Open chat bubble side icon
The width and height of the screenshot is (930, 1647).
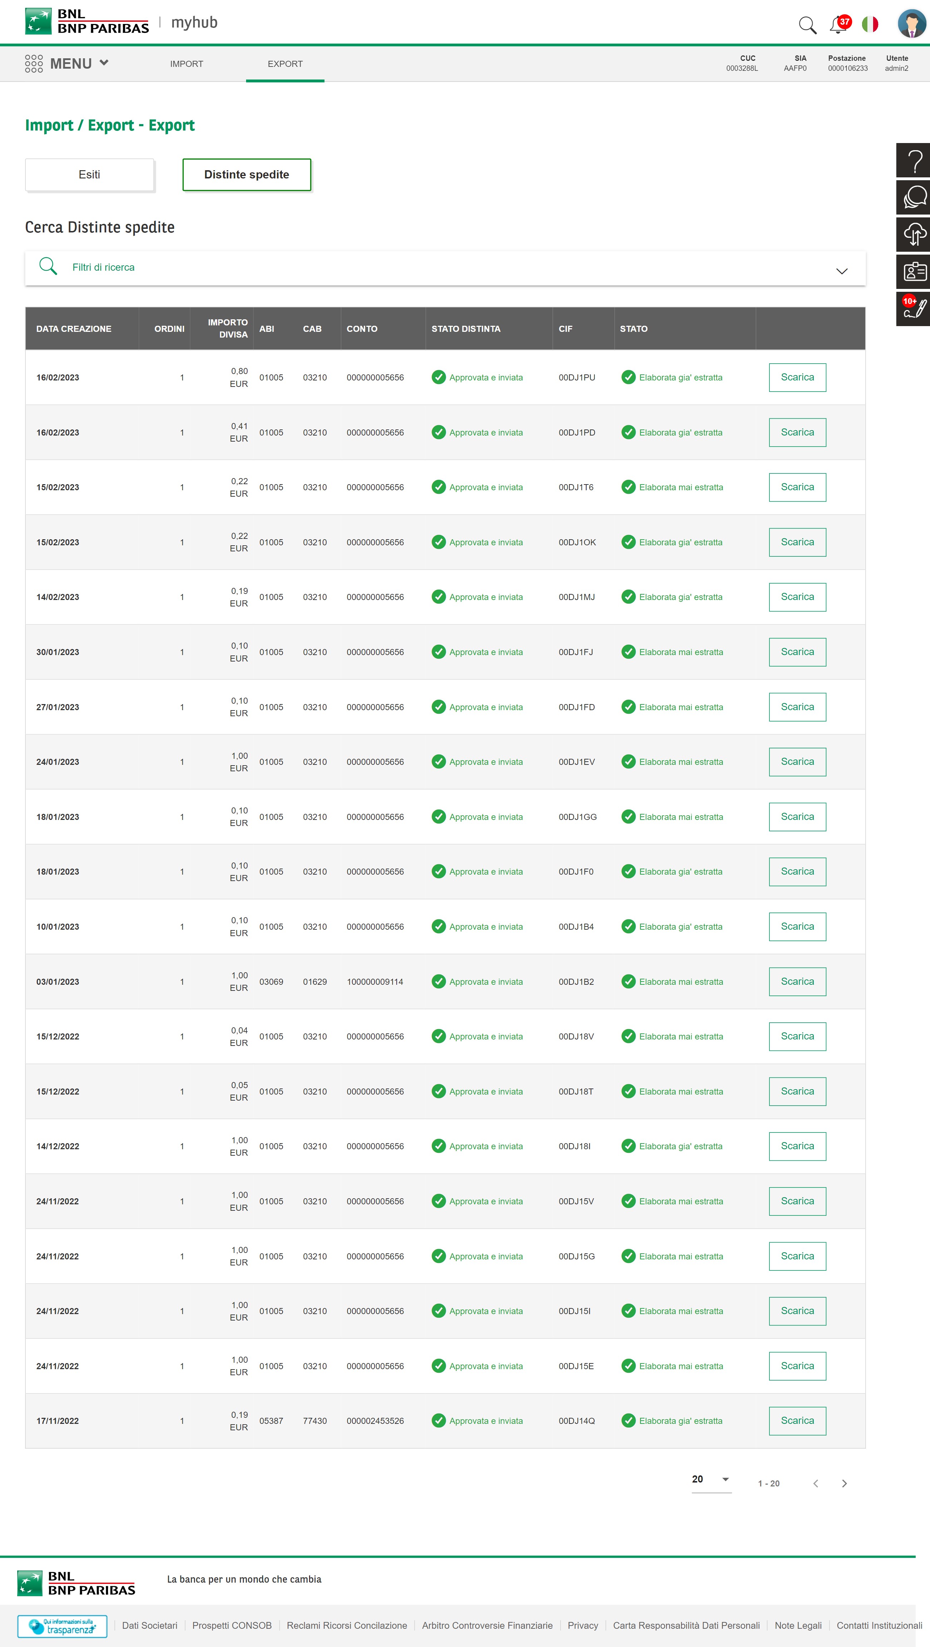(x=914, y=197)
